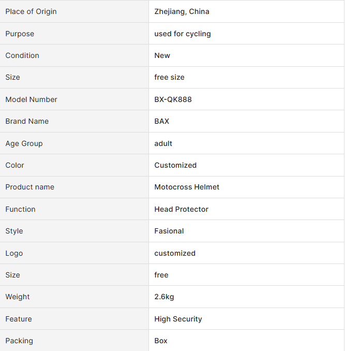This screenshot has height=351, width=345.
Task: Select the Packing value Box
Action: point(161,341)
